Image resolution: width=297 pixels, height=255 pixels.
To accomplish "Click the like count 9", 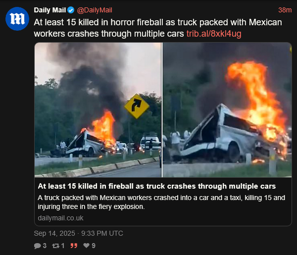I will (x=94, y=246).
